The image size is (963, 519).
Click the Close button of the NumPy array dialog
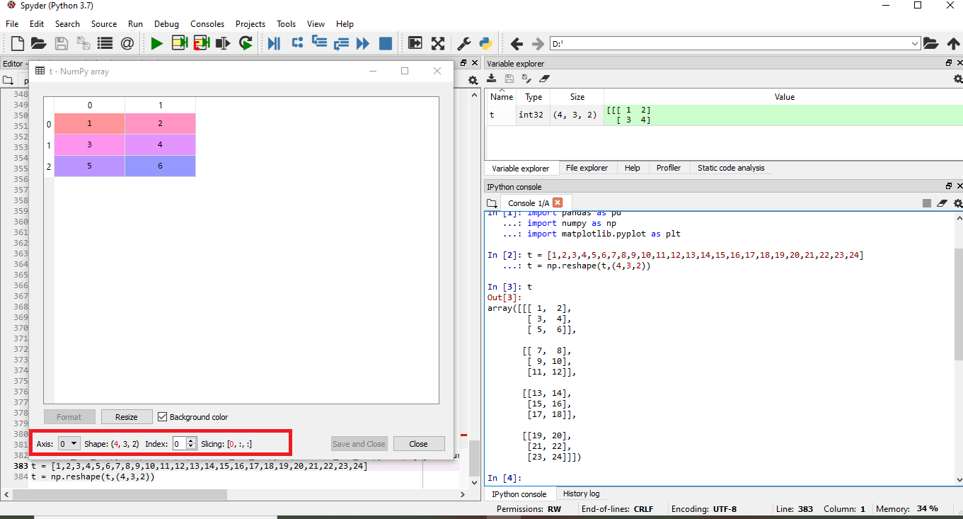point(419,444)
